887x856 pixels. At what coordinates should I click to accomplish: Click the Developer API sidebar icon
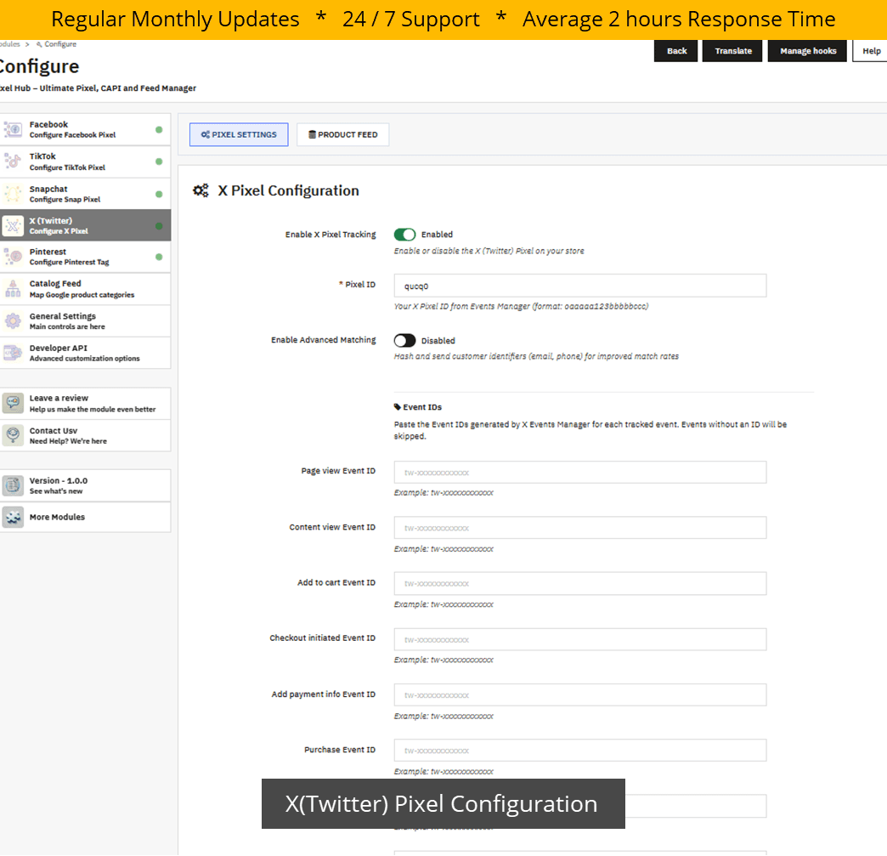tap(13, 354)
